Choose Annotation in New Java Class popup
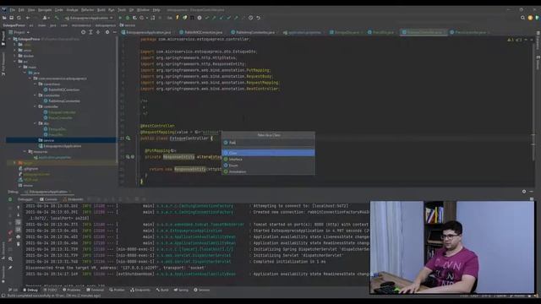This screenshot has width=541, height=304. click(x=268, y=171)
